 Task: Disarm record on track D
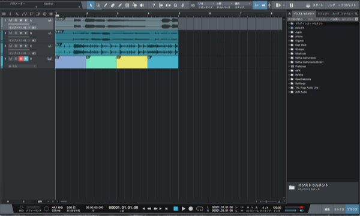point(21,59)
